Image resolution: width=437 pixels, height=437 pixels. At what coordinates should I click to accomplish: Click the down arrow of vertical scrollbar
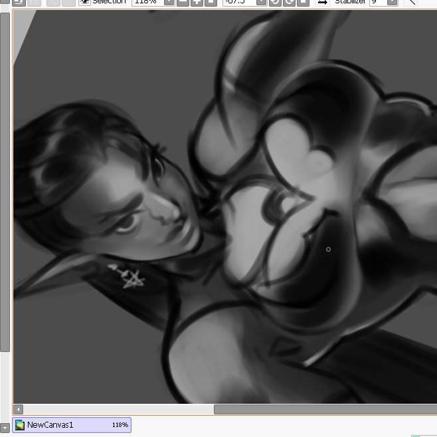click(x=5, y=428)
